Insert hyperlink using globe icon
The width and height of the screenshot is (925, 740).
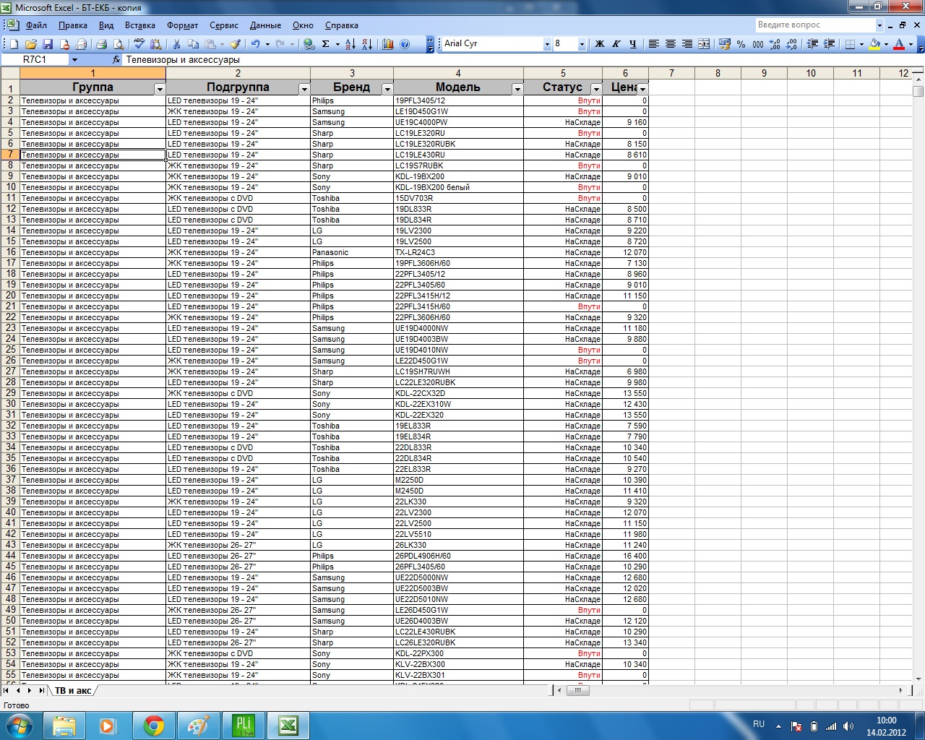309,44
